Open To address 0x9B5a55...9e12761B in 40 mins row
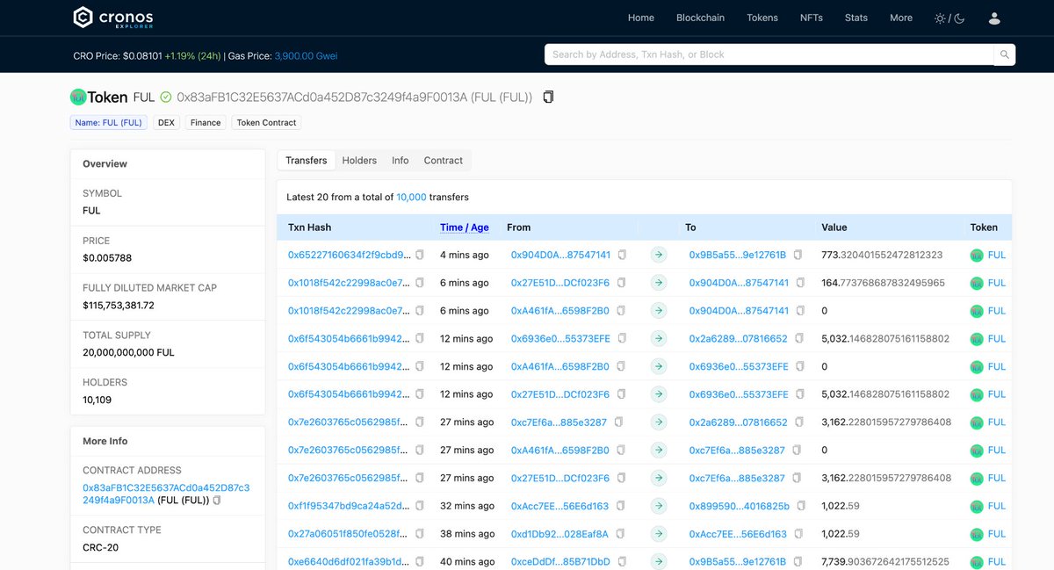This screenshot has height=570, width=1054. coord(738,562)
